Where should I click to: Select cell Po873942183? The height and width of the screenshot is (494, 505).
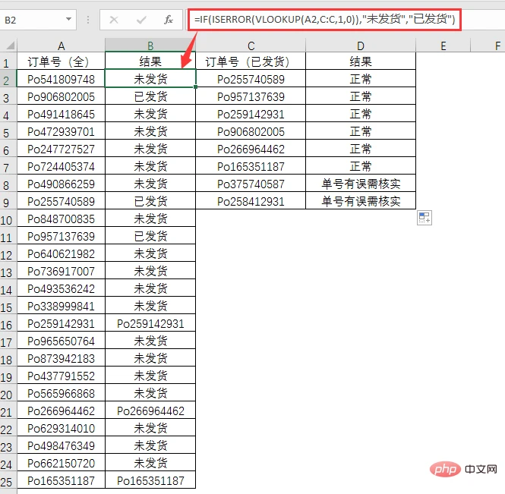[62, 358]
